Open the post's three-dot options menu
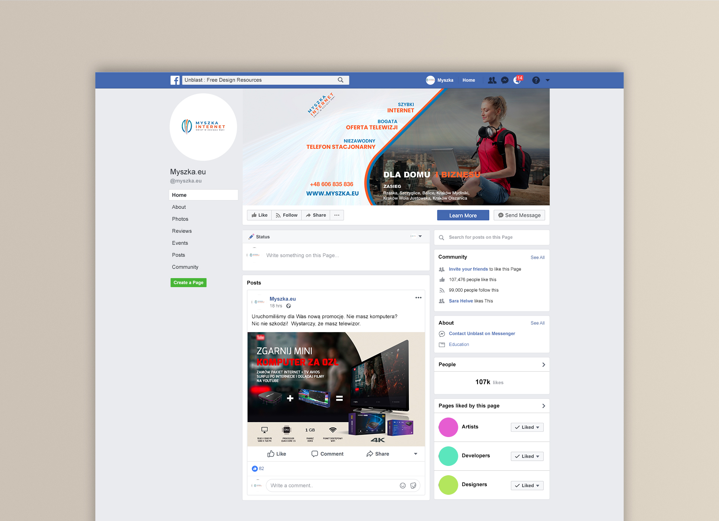 [418, 298]
